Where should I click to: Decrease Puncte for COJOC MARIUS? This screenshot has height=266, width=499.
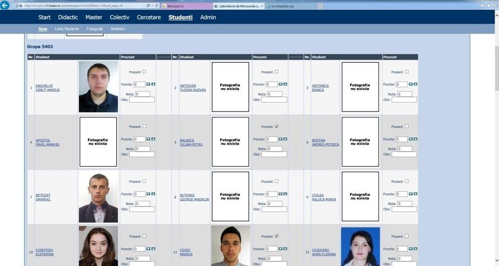[x=280, y=249]
